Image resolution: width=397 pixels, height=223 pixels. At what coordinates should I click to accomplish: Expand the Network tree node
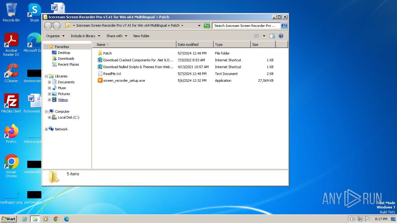pyautogui.click(x=47, y=129)
